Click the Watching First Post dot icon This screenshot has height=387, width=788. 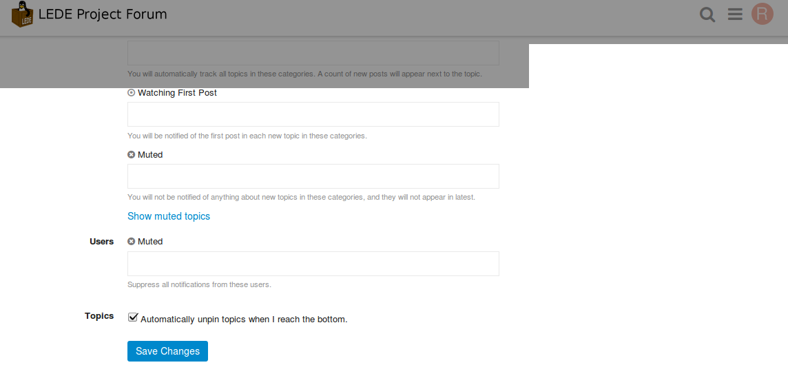[132, 92]
